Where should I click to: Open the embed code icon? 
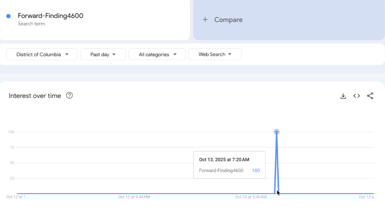coord(356,96)
